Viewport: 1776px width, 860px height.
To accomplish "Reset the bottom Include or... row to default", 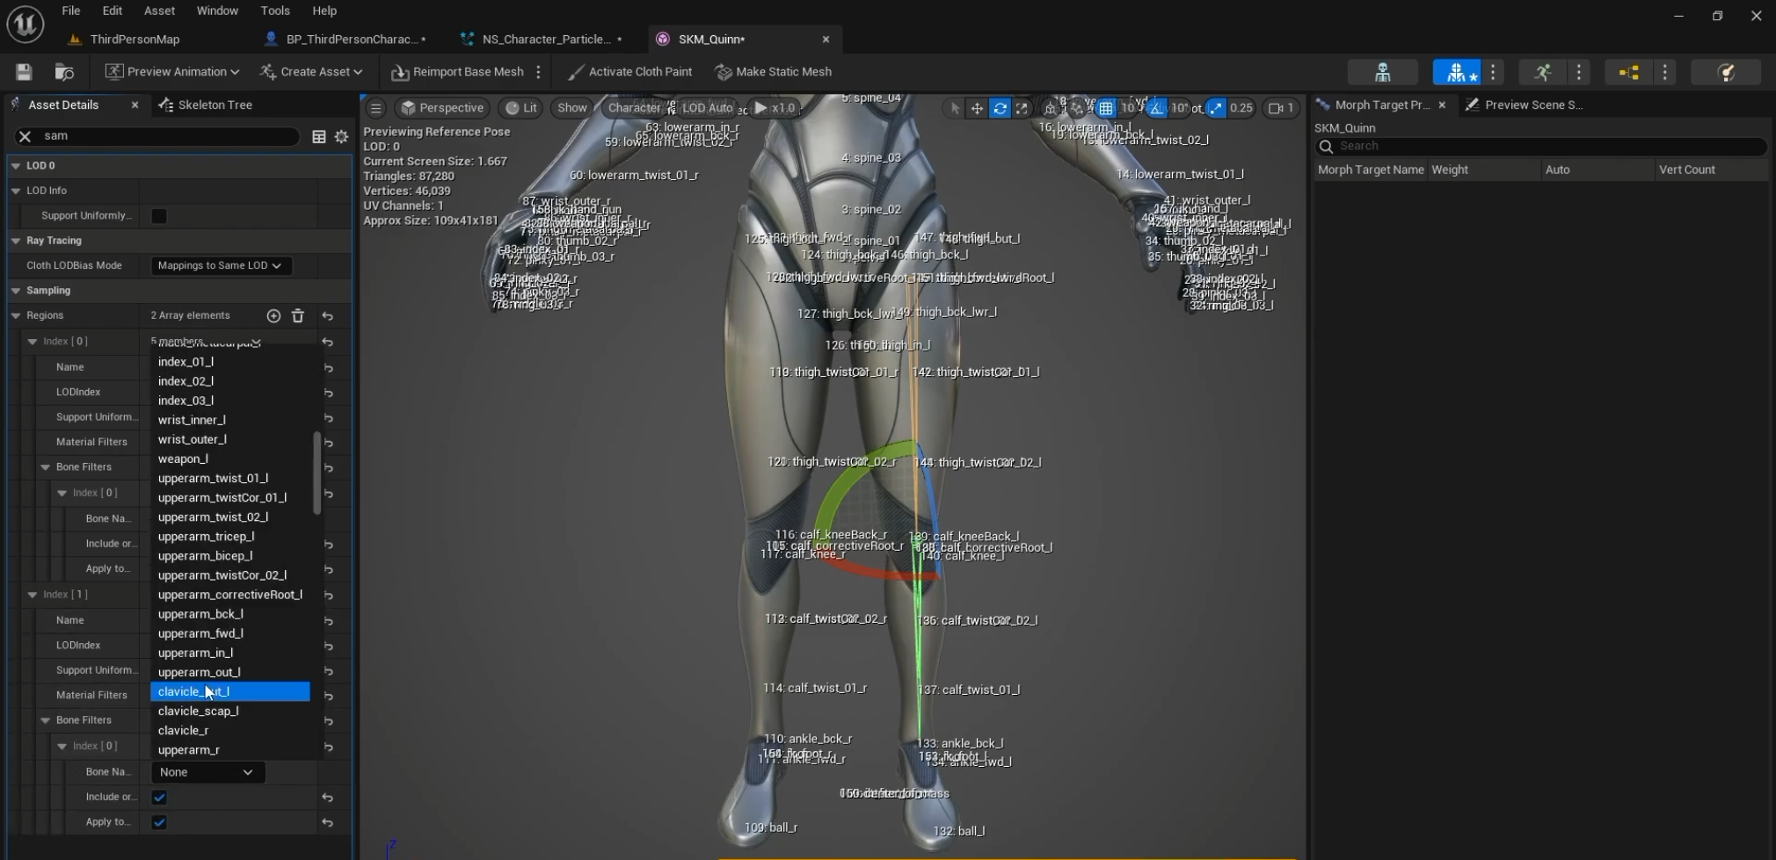I will click(327, 798).
